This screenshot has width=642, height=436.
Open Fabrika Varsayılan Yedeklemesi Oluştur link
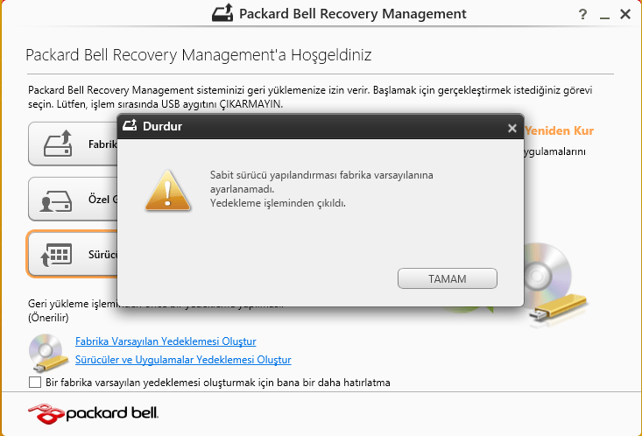(166, 341)
